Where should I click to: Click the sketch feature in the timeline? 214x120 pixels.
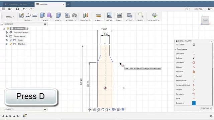(24, 116)
